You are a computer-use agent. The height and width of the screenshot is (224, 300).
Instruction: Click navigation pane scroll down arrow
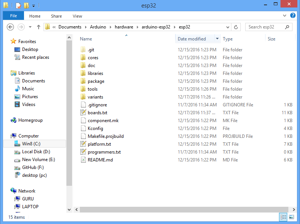69,209
